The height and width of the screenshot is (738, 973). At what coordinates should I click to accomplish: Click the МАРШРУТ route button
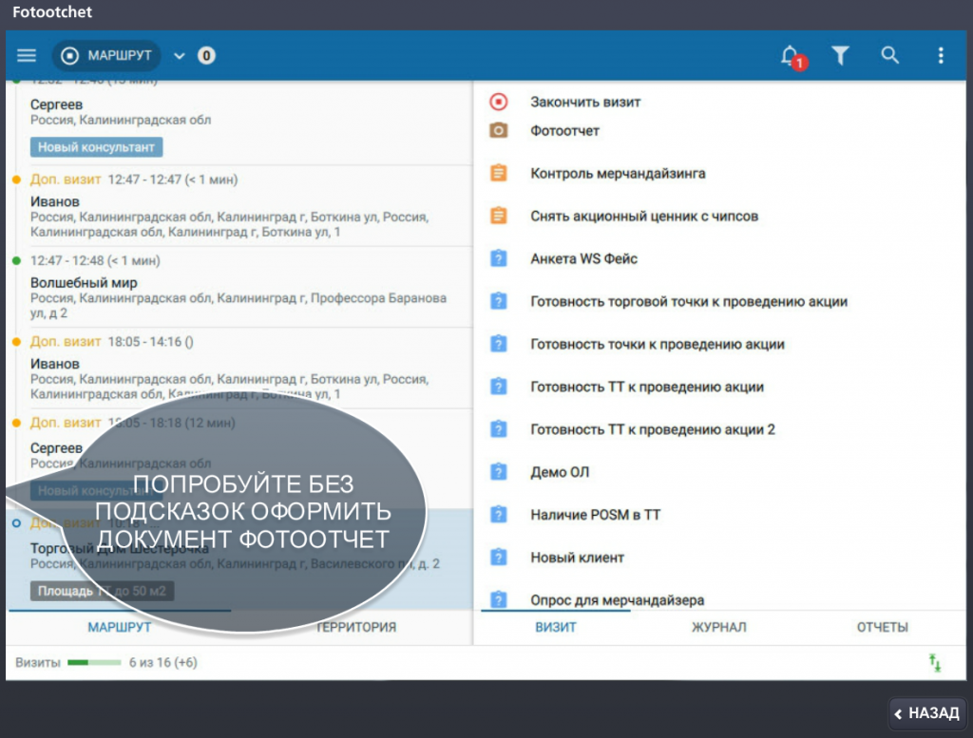coord(106,56)
